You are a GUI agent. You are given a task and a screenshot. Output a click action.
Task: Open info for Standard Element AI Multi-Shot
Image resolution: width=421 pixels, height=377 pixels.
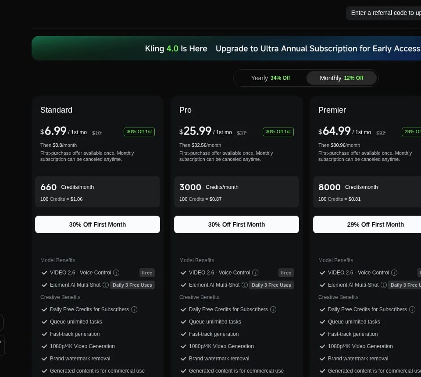(x=106, y=285)
